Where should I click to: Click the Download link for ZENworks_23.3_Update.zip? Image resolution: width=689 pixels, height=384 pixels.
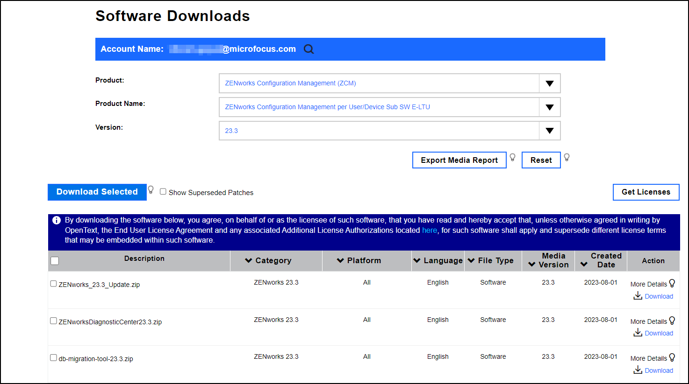[x=659, y=296]
